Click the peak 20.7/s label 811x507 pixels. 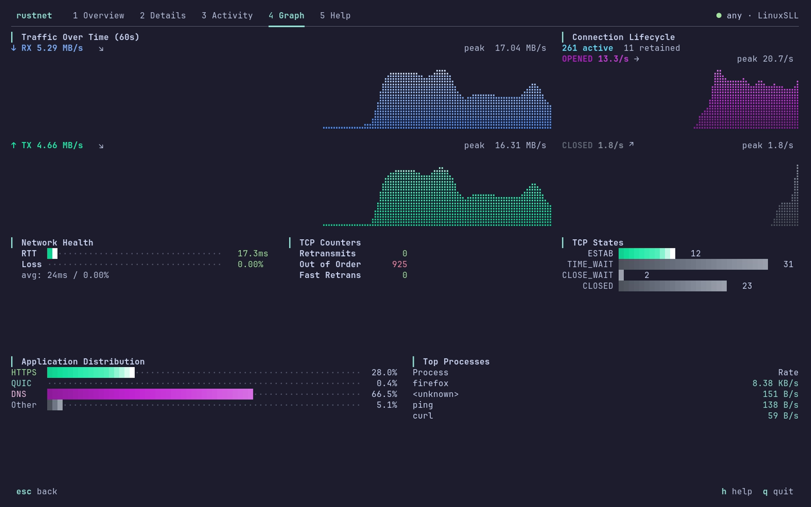[x=765, y=59]
